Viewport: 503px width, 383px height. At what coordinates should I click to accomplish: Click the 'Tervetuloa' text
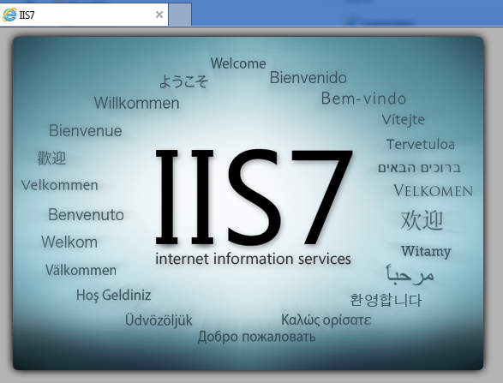click(420, 144)
